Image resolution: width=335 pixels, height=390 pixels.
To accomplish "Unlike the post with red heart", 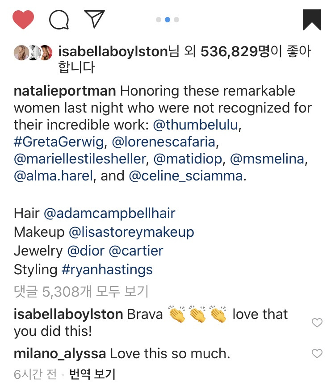I will point(23,20).
